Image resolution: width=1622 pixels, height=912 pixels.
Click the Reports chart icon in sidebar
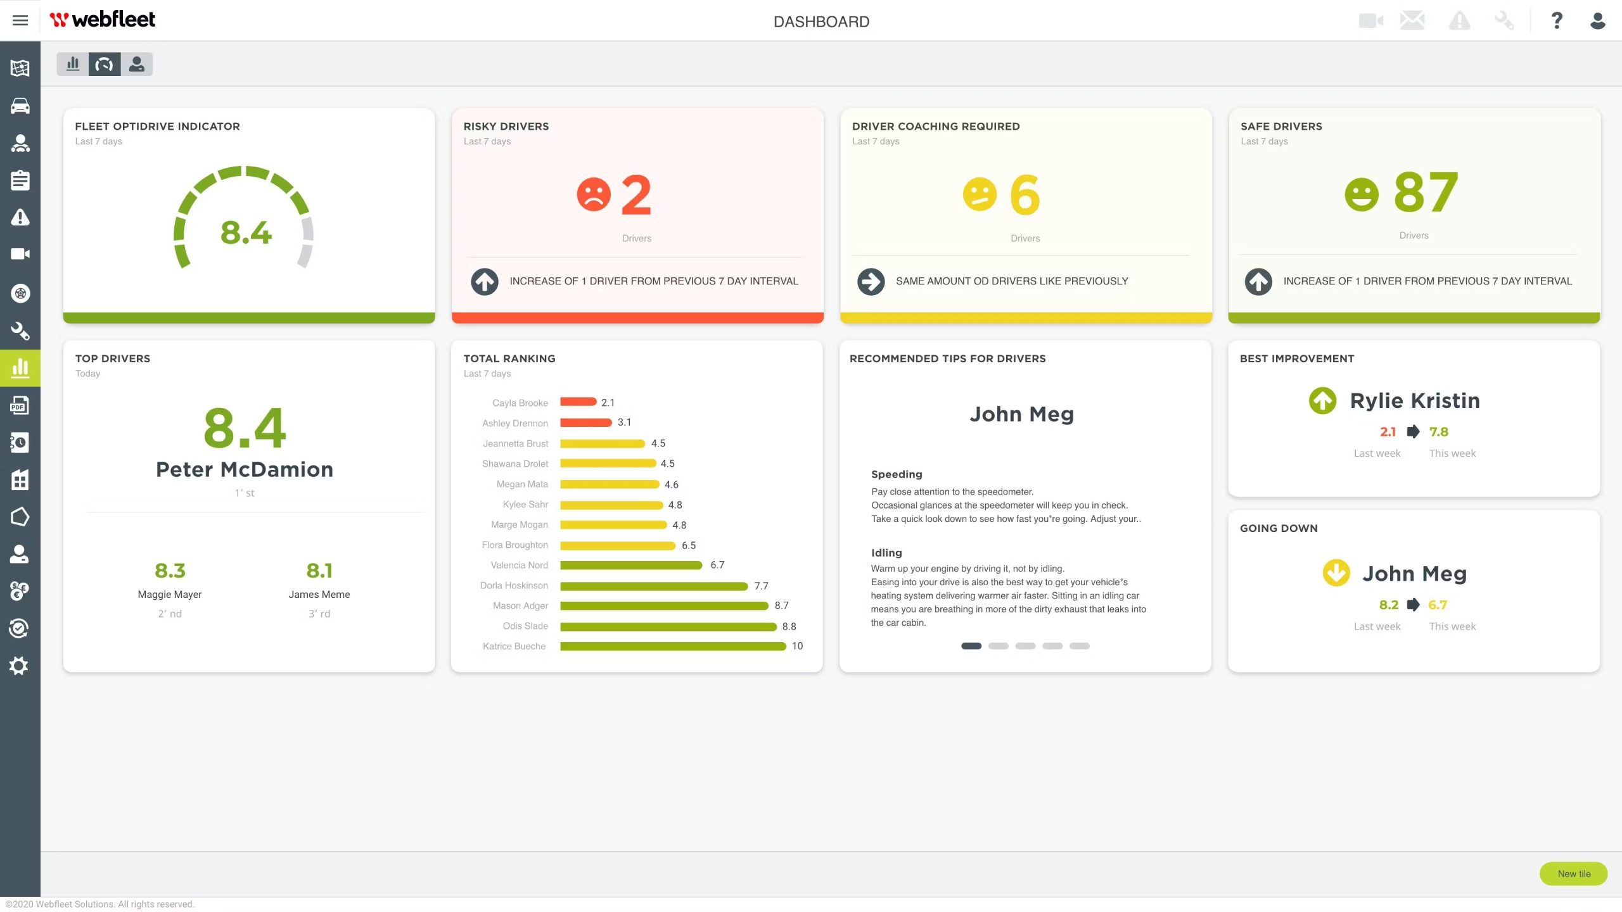20,368
